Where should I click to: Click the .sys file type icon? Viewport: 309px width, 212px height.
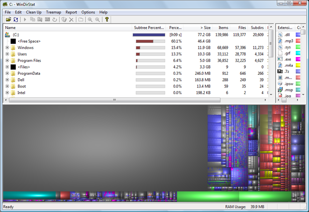[280, 47]
